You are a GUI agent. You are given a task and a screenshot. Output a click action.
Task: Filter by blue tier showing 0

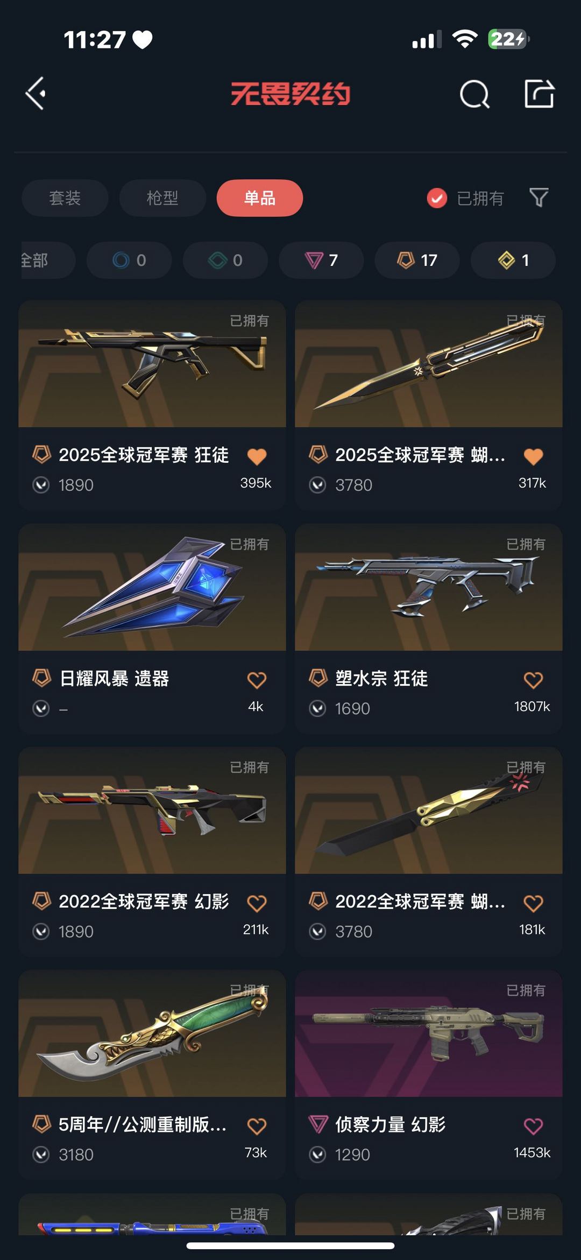129,261
